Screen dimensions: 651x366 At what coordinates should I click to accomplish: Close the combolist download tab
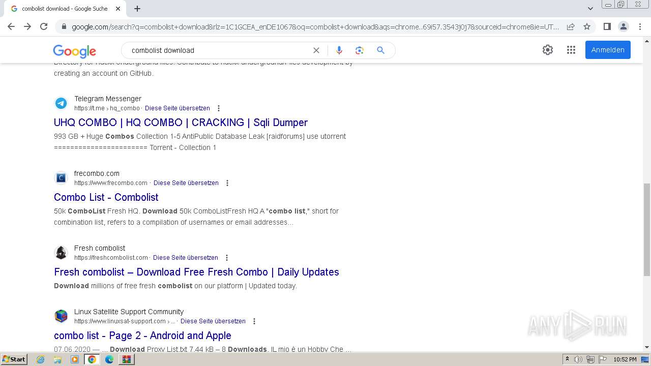(x=118, y=9)
